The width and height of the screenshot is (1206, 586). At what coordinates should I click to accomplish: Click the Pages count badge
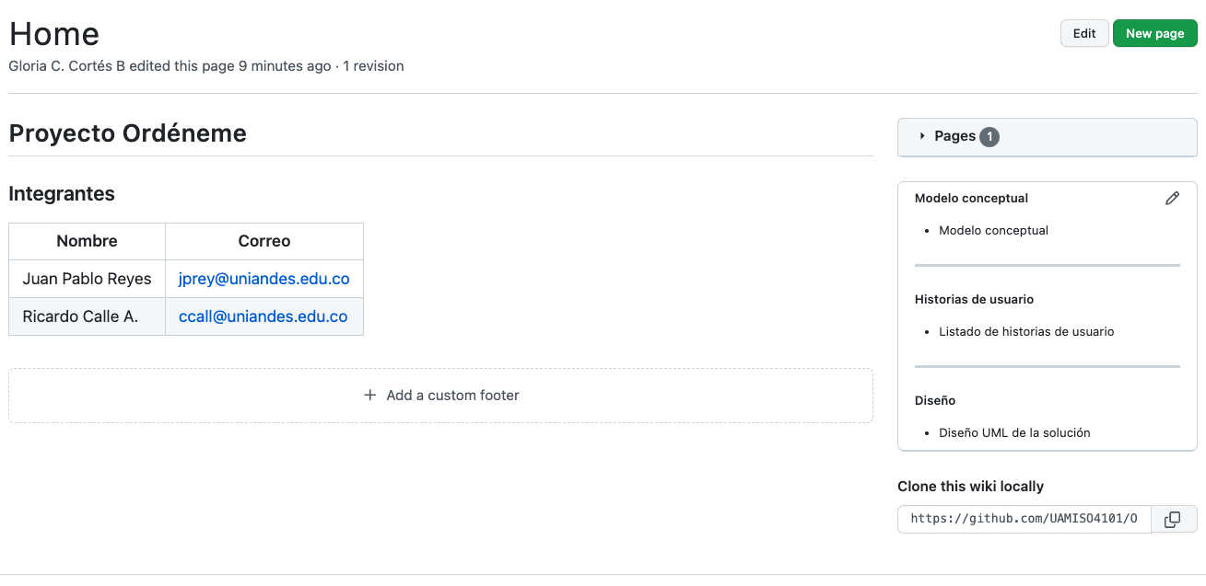(x=989, y=136)
